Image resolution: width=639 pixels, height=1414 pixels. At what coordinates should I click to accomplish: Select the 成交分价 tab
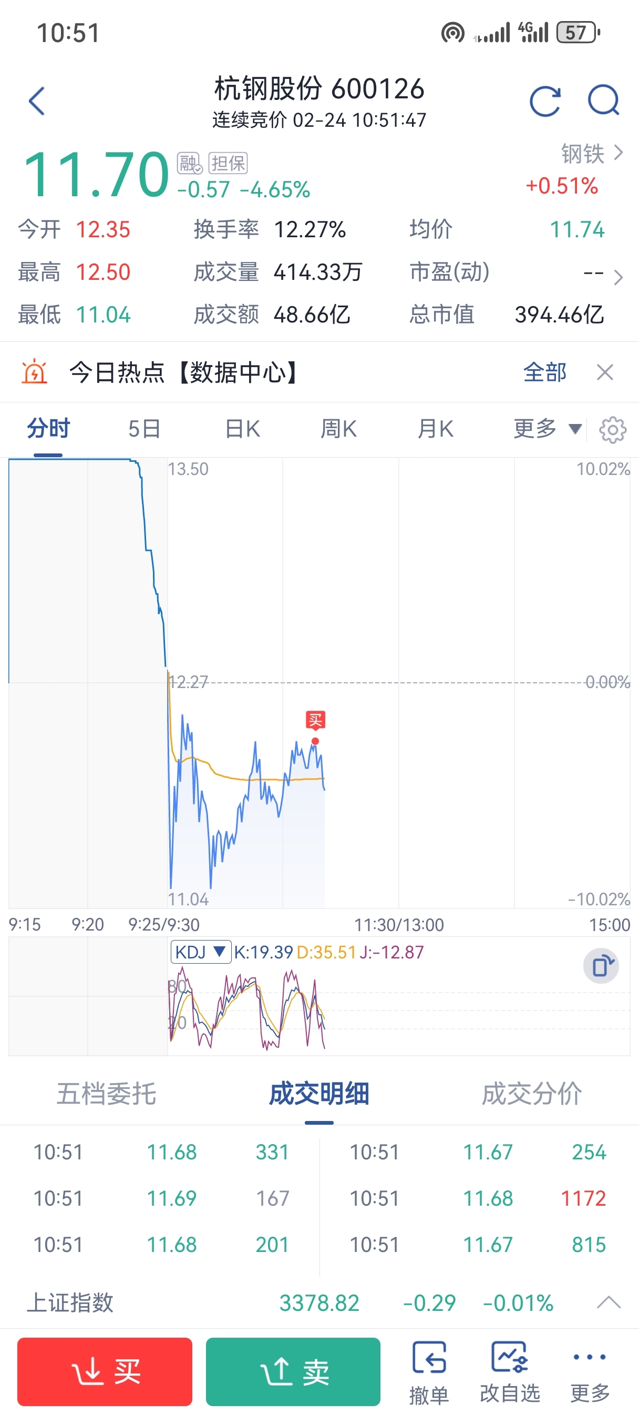[x=531, y=1094]
